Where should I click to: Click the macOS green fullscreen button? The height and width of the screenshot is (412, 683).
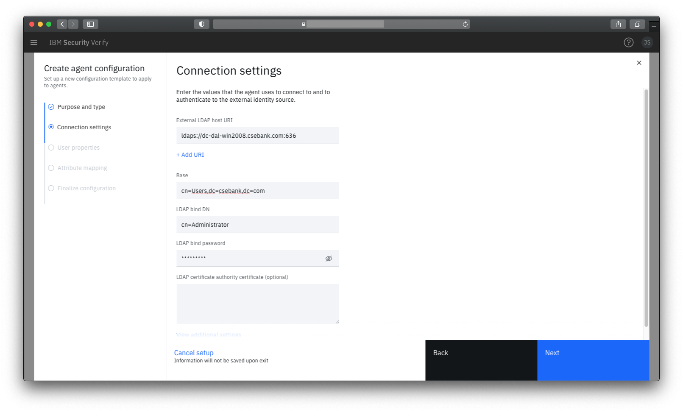[49, 24]
